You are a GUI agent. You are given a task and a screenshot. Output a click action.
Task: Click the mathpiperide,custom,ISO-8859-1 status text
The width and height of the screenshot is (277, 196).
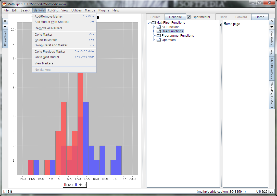tap(221, 192)
